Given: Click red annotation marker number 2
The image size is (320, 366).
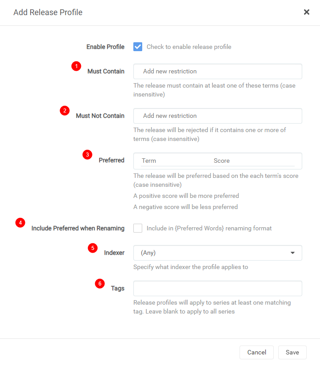Looking at the screenshot, I should click(x=64, y=110).
